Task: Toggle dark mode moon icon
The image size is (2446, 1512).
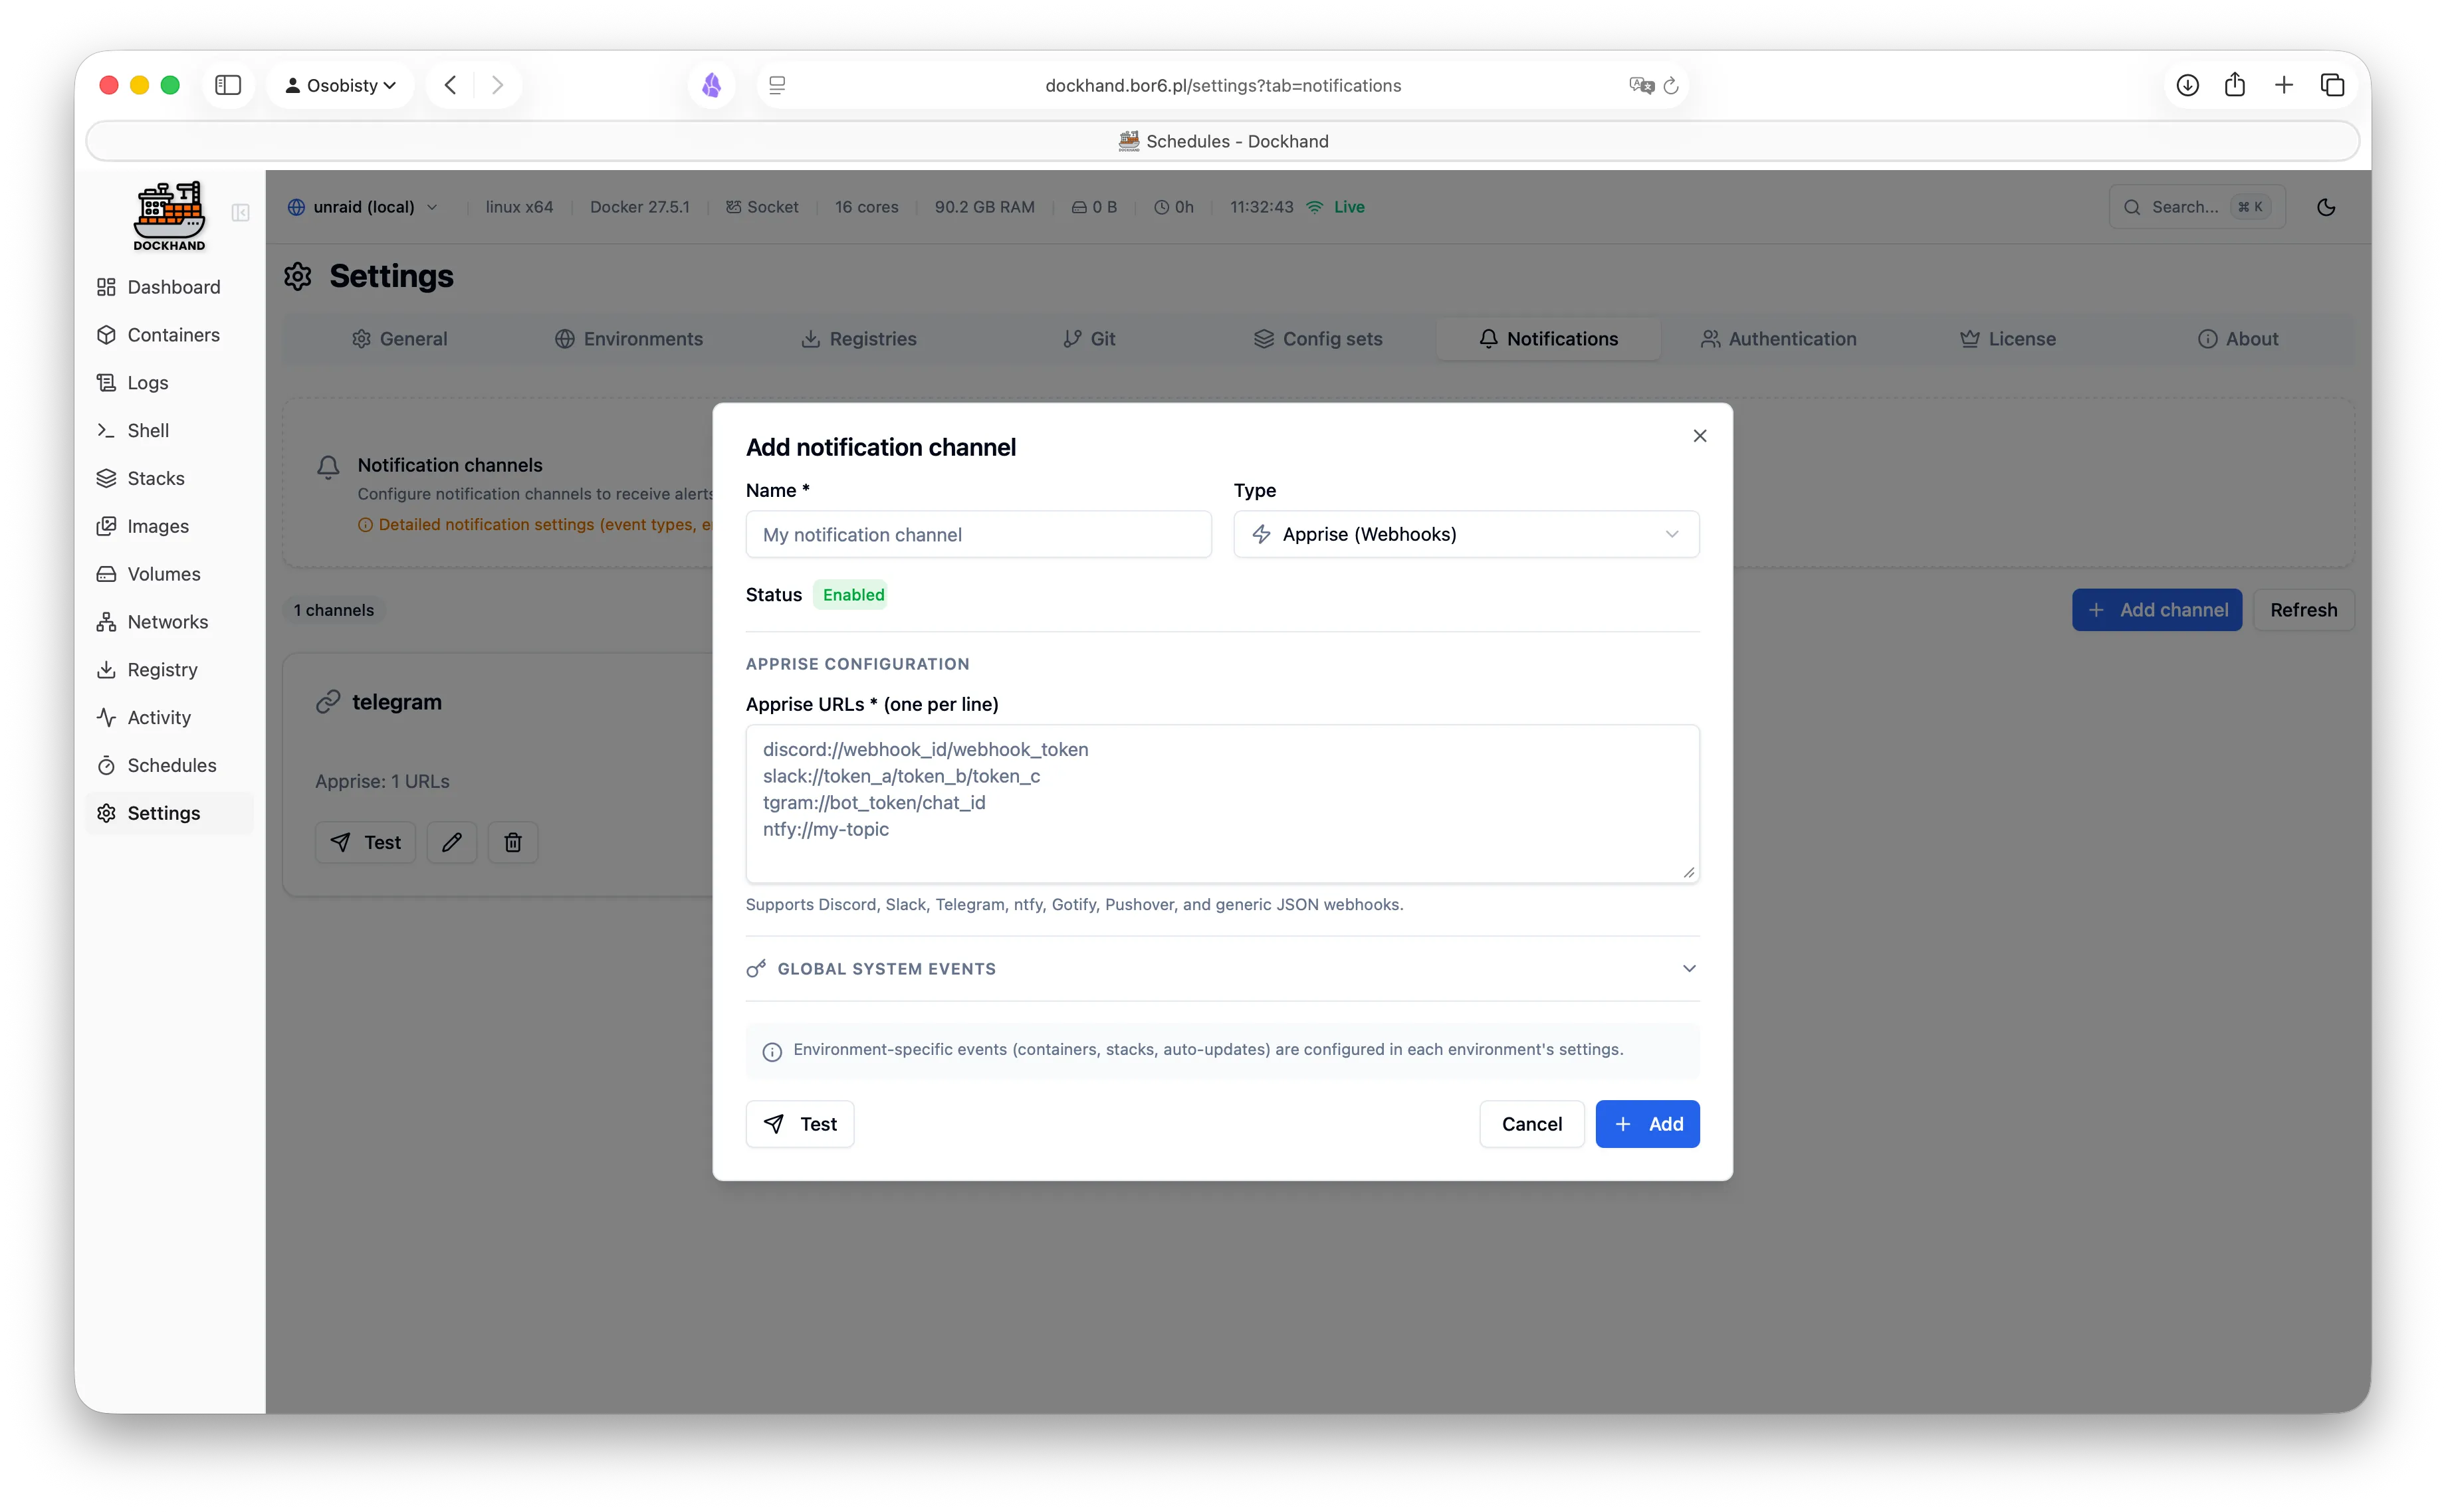Action: coord(2326,207)
